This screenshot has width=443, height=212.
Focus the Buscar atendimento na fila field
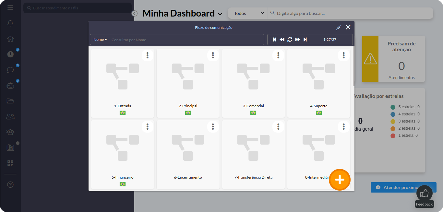tap(78, 8)
